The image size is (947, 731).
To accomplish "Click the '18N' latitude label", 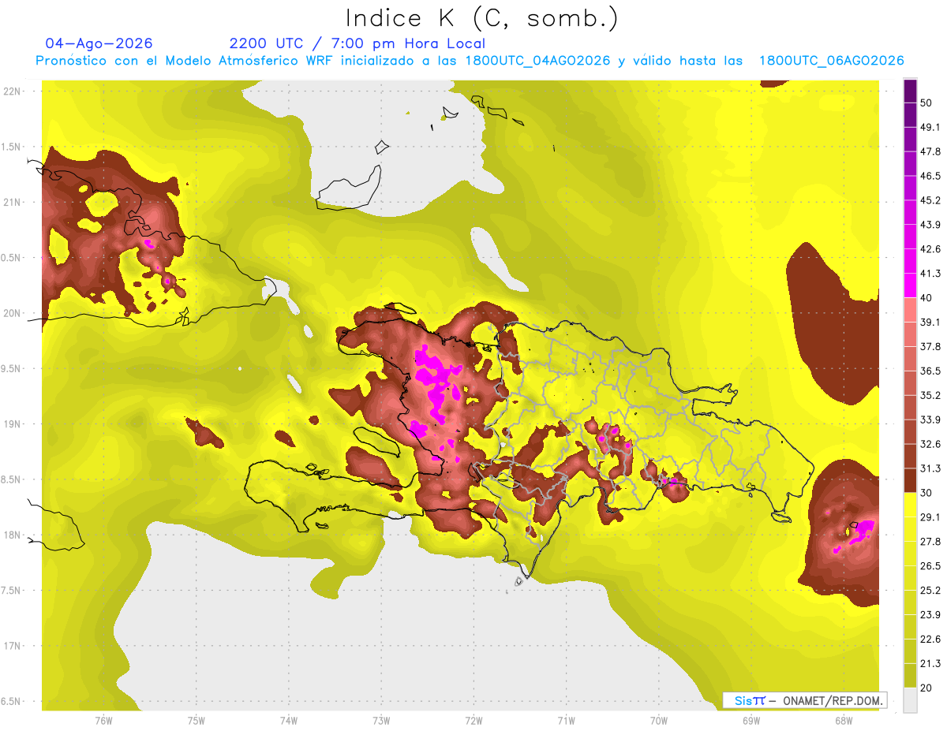I will coord(12,535).
